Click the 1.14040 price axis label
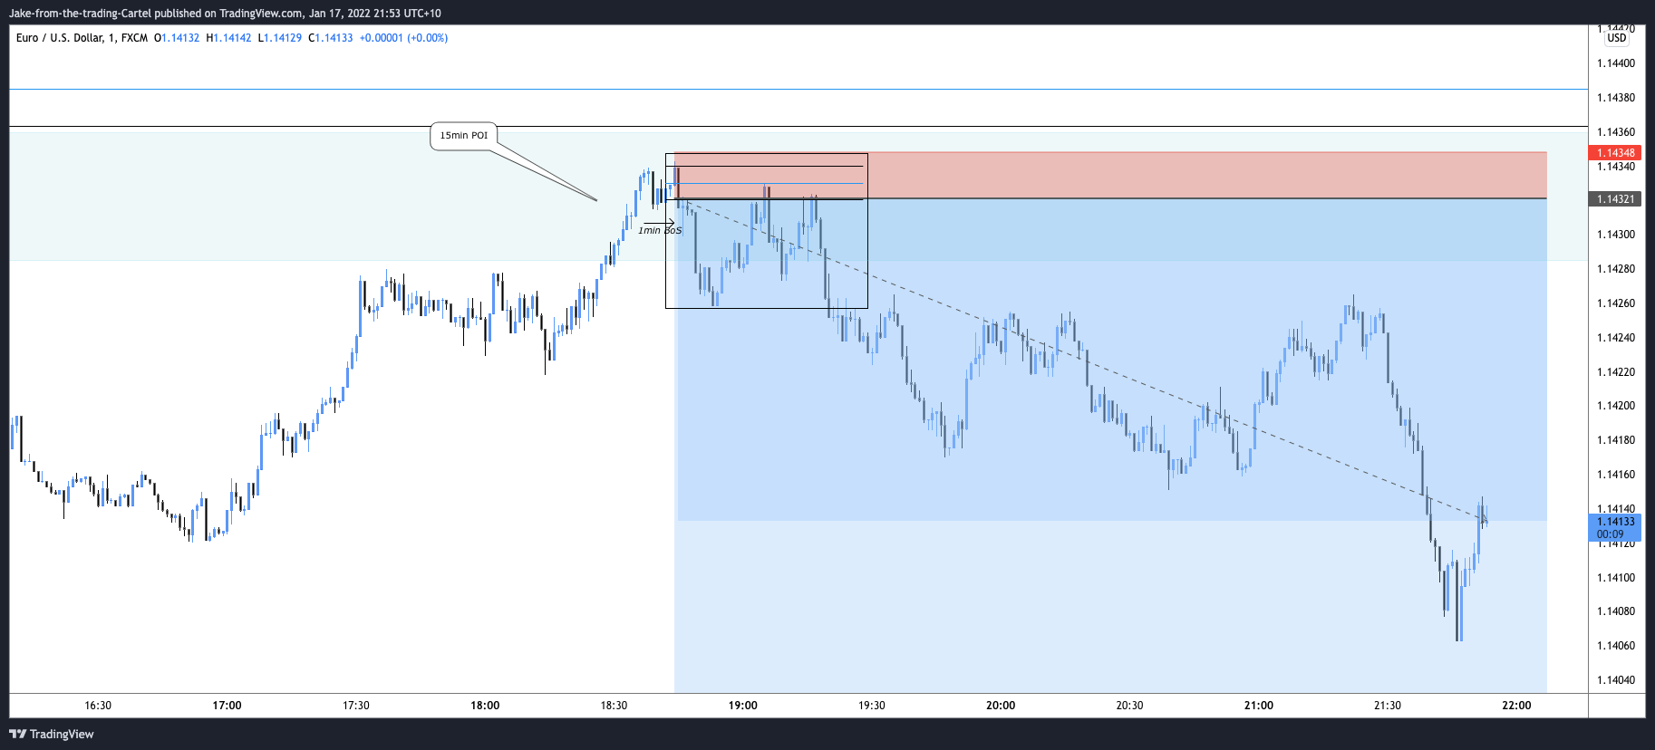This screenshot has width=1655, height=750. [x=1616, y=680]
